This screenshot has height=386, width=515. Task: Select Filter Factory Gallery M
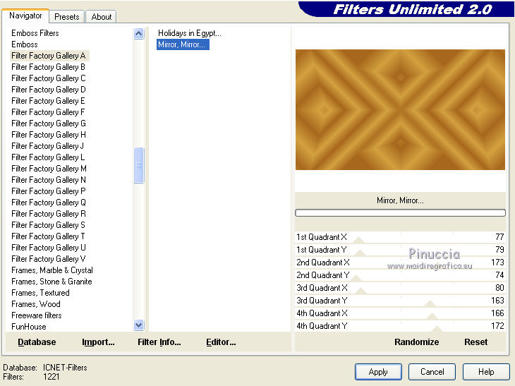pos(49,169)
